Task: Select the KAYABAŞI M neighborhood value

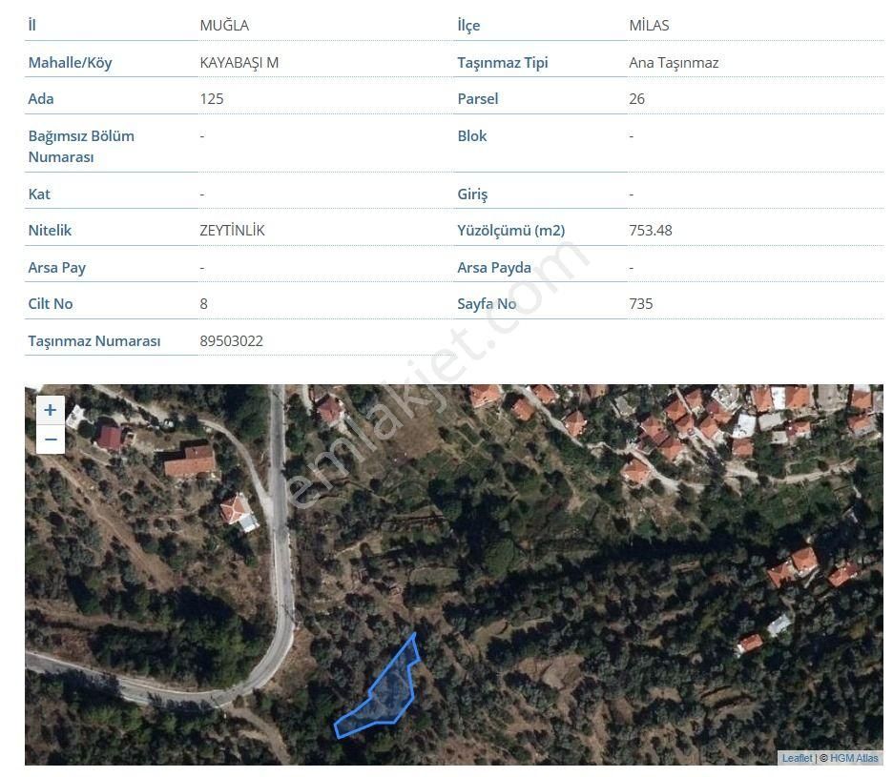Action: pyautogui.click(x=239, y=62)
